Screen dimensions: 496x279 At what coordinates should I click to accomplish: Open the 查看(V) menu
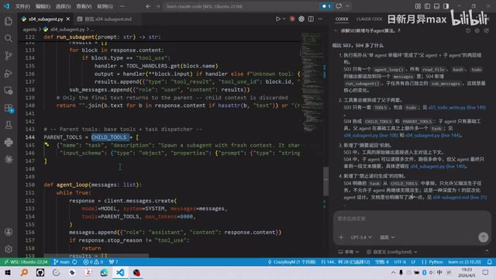(84, 6)
